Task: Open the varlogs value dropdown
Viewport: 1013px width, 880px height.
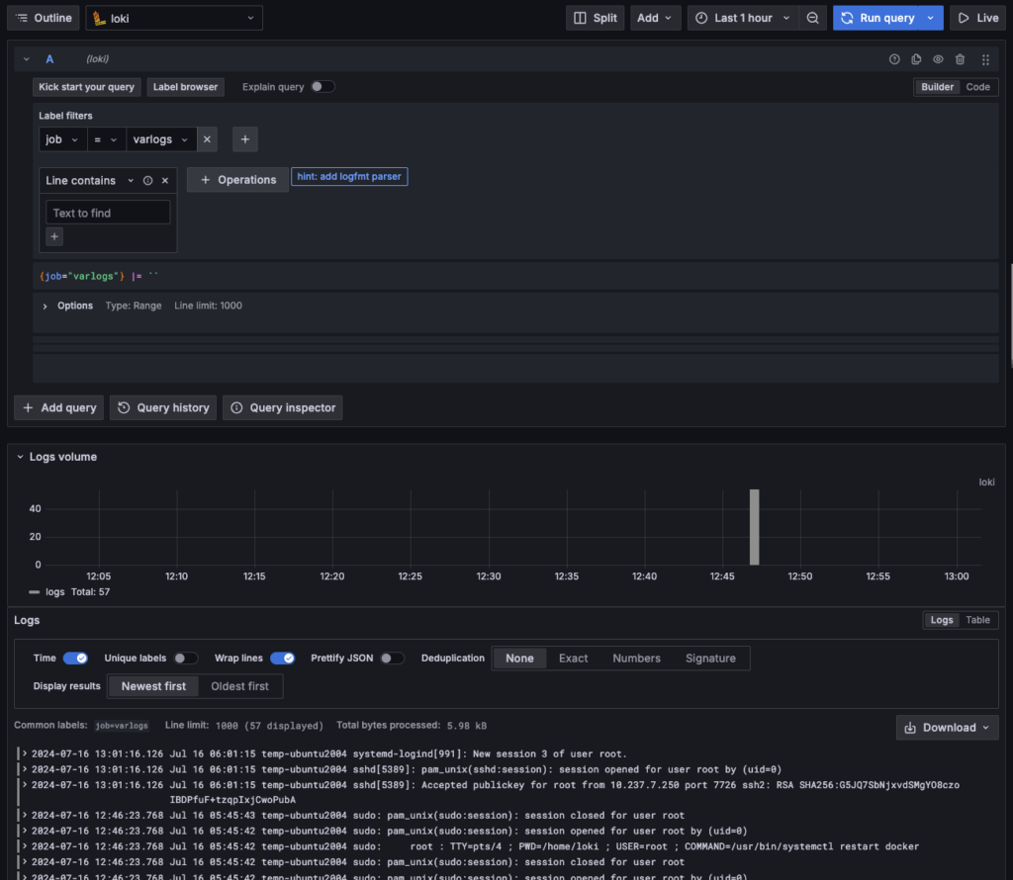Action: point(161,139)
